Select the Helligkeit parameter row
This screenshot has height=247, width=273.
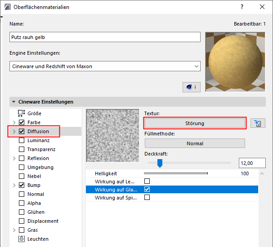click(x=172, y=173)
